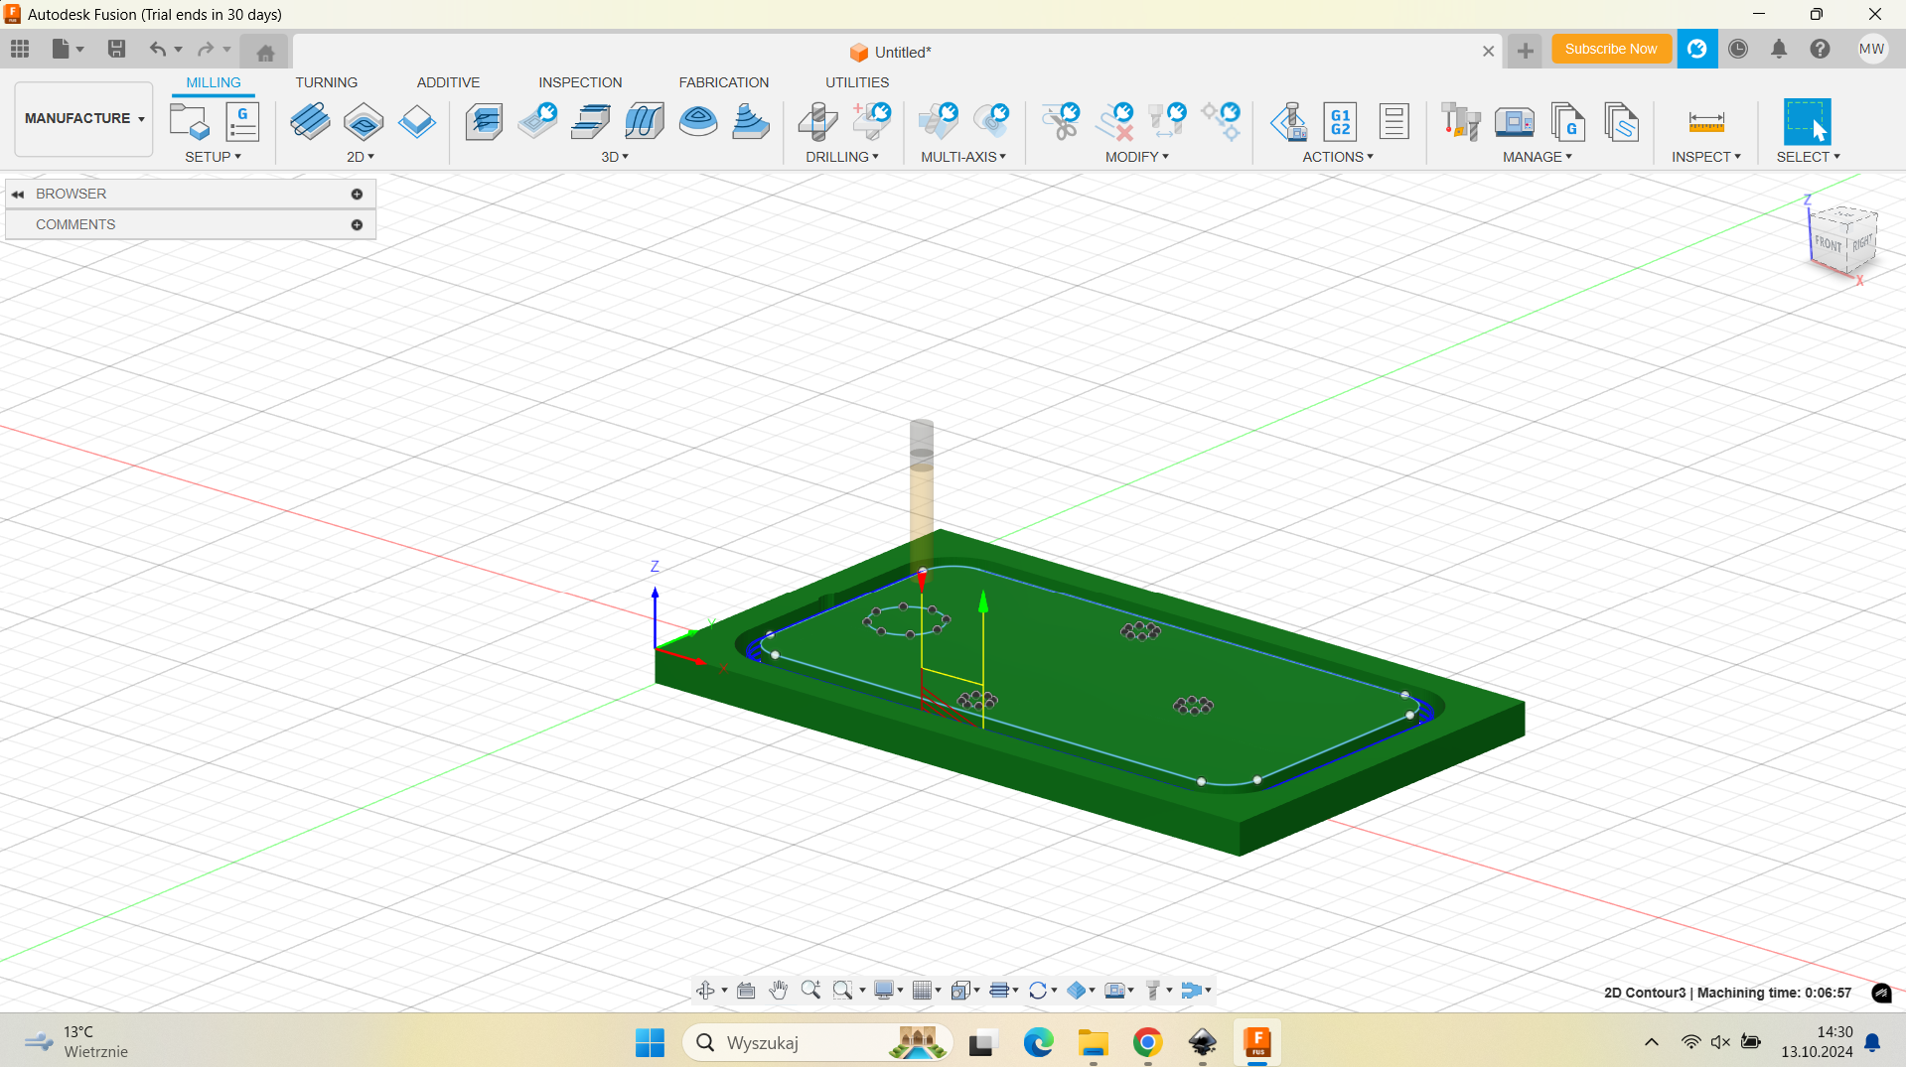1906x1067 pixels.
Task: Expand the BROWSER panel with its dot toggle
Action: [x=357, y=194]
